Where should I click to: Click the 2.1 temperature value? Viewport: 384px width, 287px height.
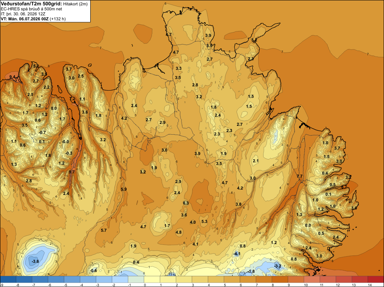256,161
